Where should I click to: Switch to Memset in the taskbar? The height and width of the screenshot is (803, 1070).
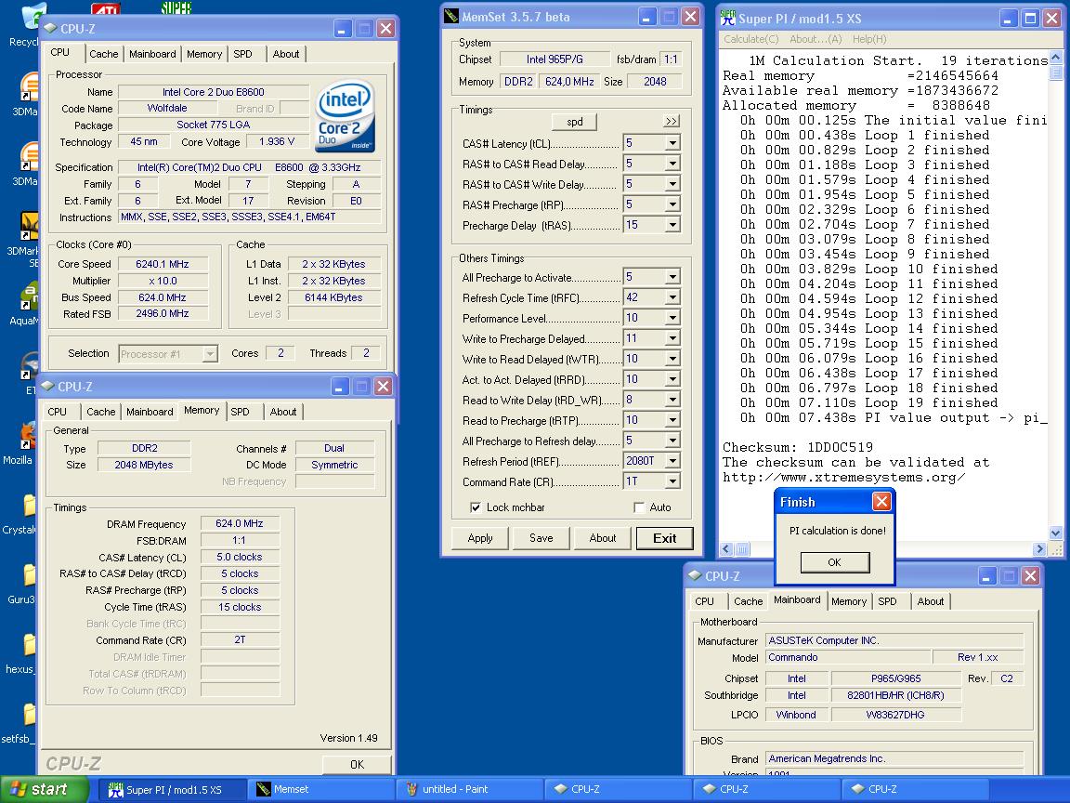click(x=320, y=789)
